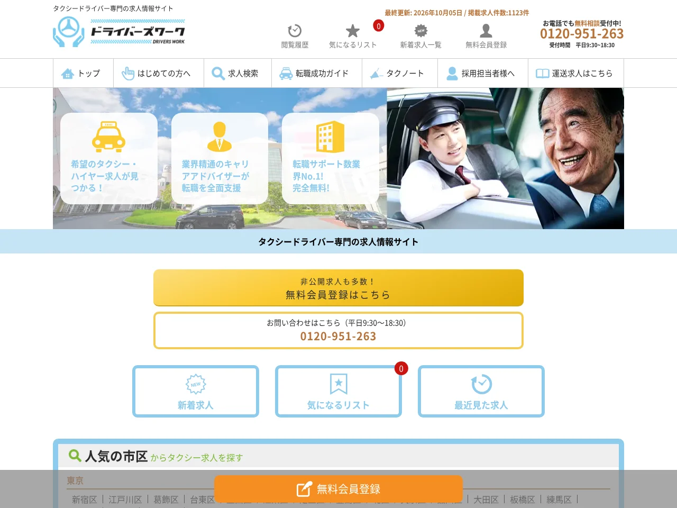Select the 新宿区 ward link

coord(85,500)
